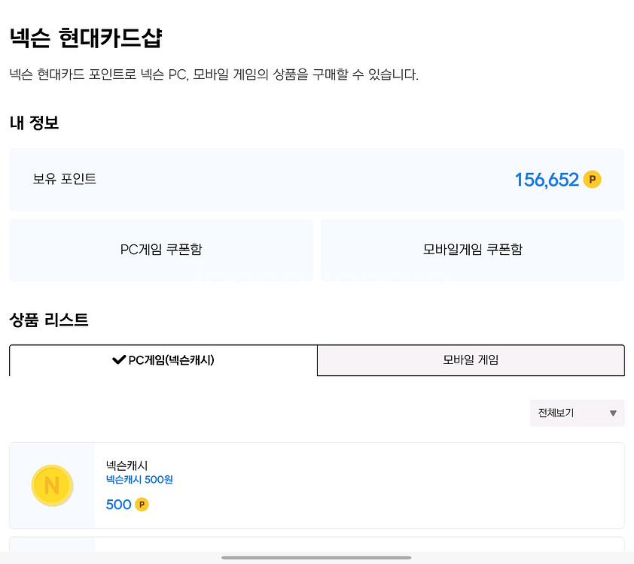634x564 pixels.
Task: Tap the home indicator bar at bottom
Action: point(316,557)
